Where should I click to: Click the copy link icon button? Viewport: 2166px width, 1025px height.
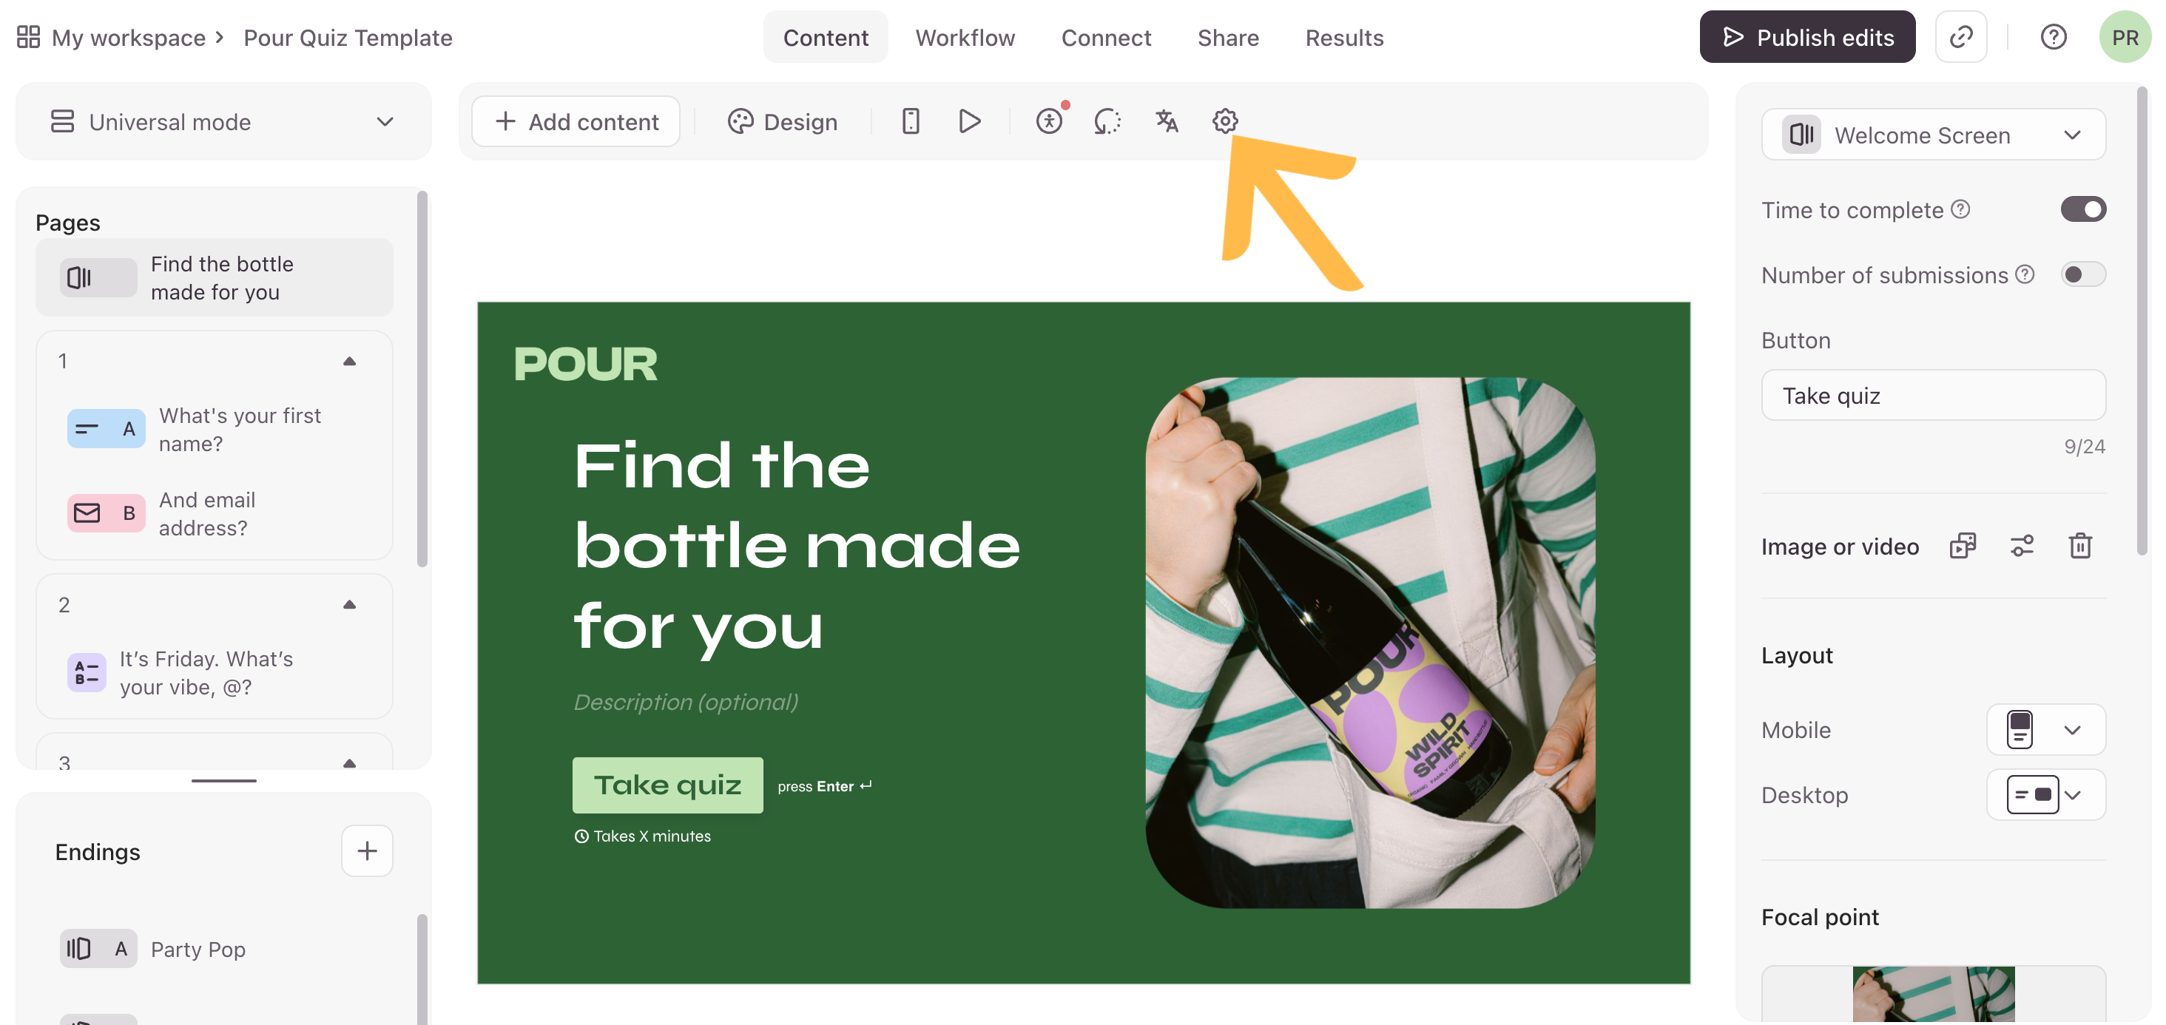click(1961, 37)
